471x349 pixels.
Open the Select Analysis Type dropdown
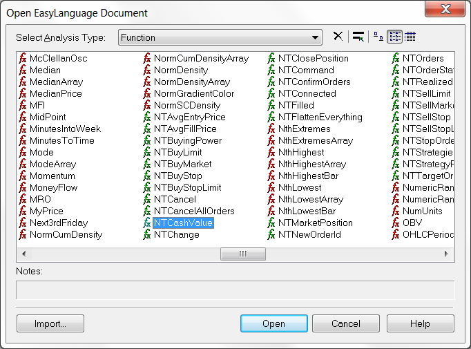(x=220, y=37)
